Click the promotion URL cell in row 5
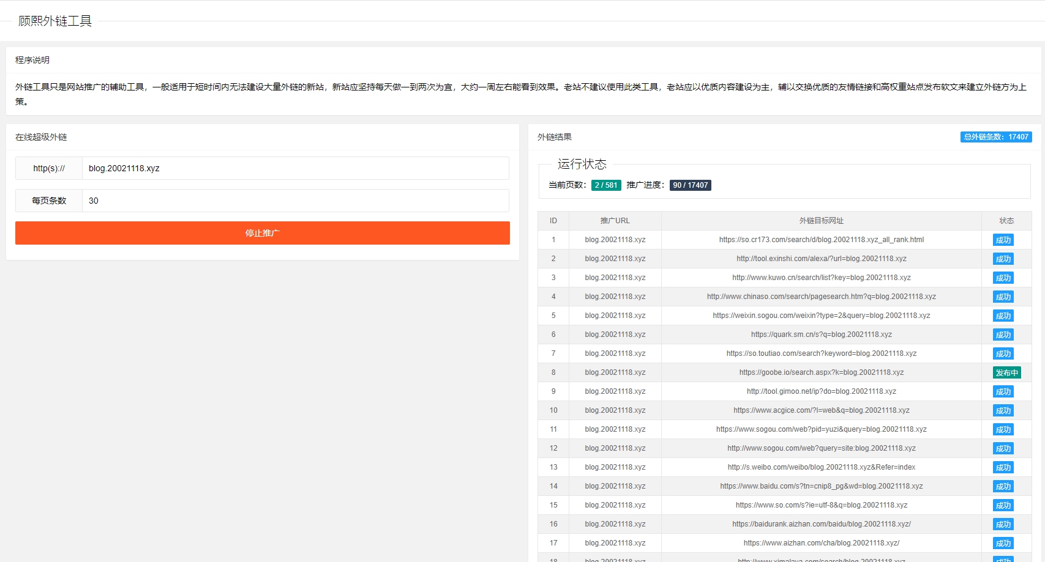The height and width of the screenshot is (562, 1045). click(x=615, y=316)
